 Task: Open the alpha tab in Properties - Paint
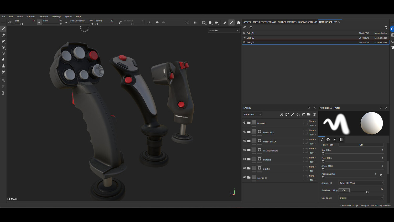pos(328,140)
